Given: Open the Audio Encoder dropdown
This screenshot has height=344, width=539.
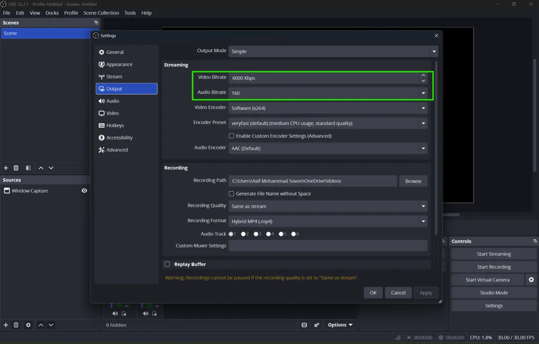Looking at the screenshot, I should click(x=328, y=148).
